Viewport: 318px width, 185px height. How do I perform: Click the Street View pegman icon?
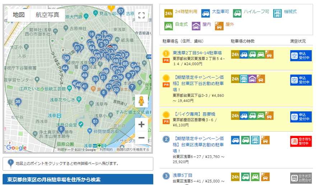pyautogui.click(x=141, y=101)
